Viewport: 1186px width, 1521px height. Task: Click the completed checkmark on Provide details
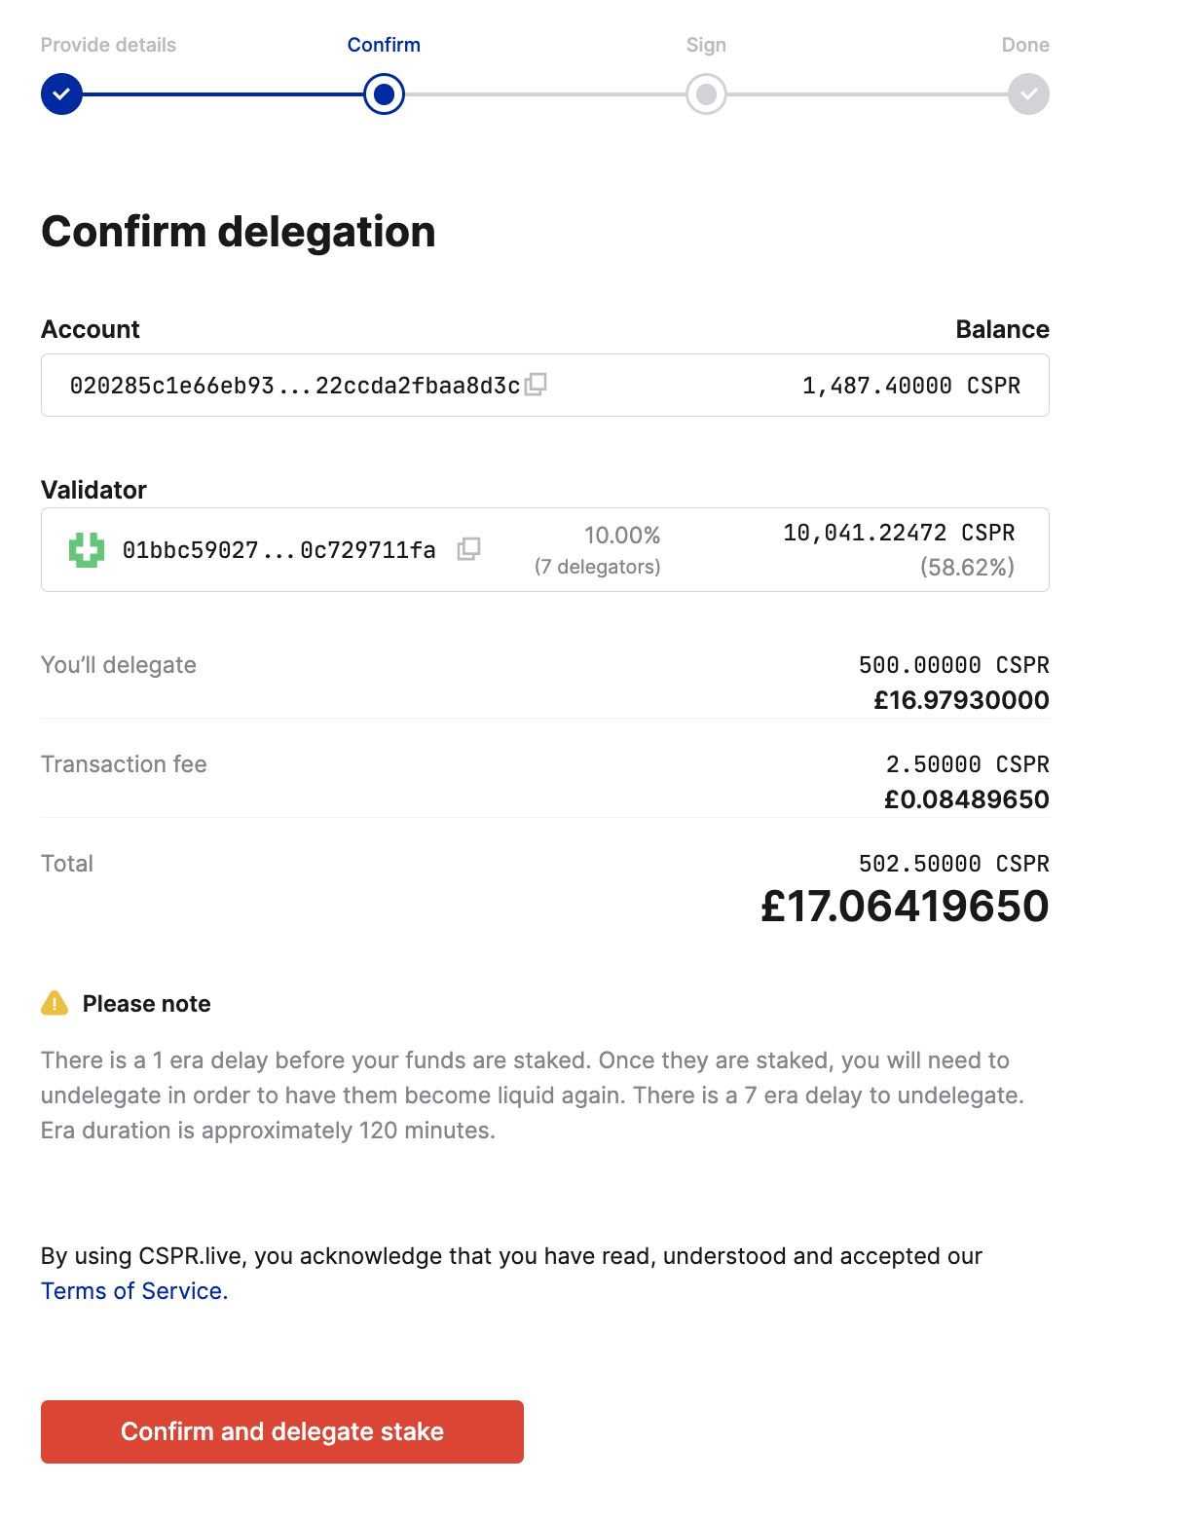pos(60,93)
